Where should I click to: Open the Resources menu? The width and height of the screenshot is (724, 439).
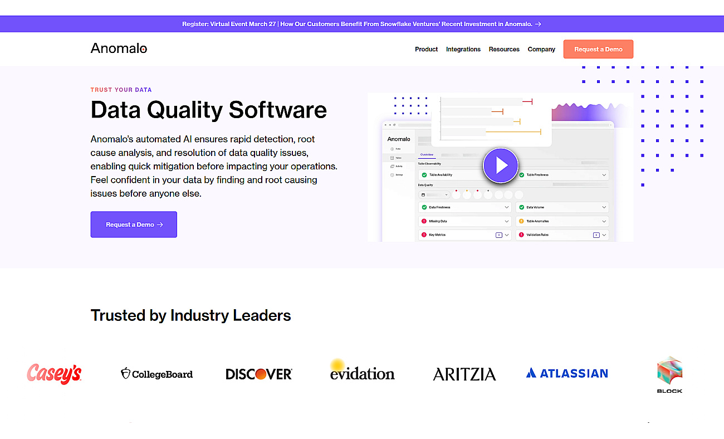tap(504, 49)
